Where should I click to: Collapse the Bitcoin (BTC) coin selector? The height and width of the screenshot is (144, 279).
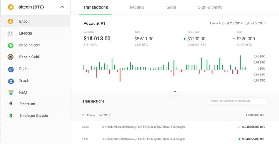click(x=62, y=7)
